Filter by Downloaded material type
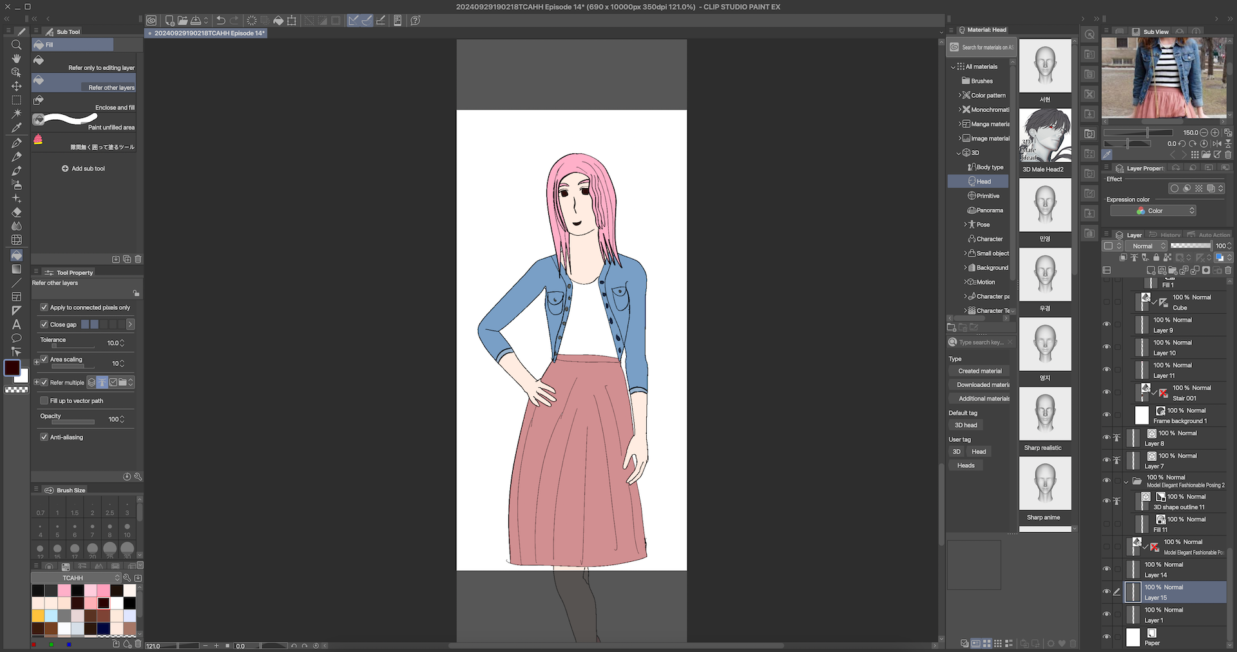The image size is (1237, 652). click(x=982, y=385)
